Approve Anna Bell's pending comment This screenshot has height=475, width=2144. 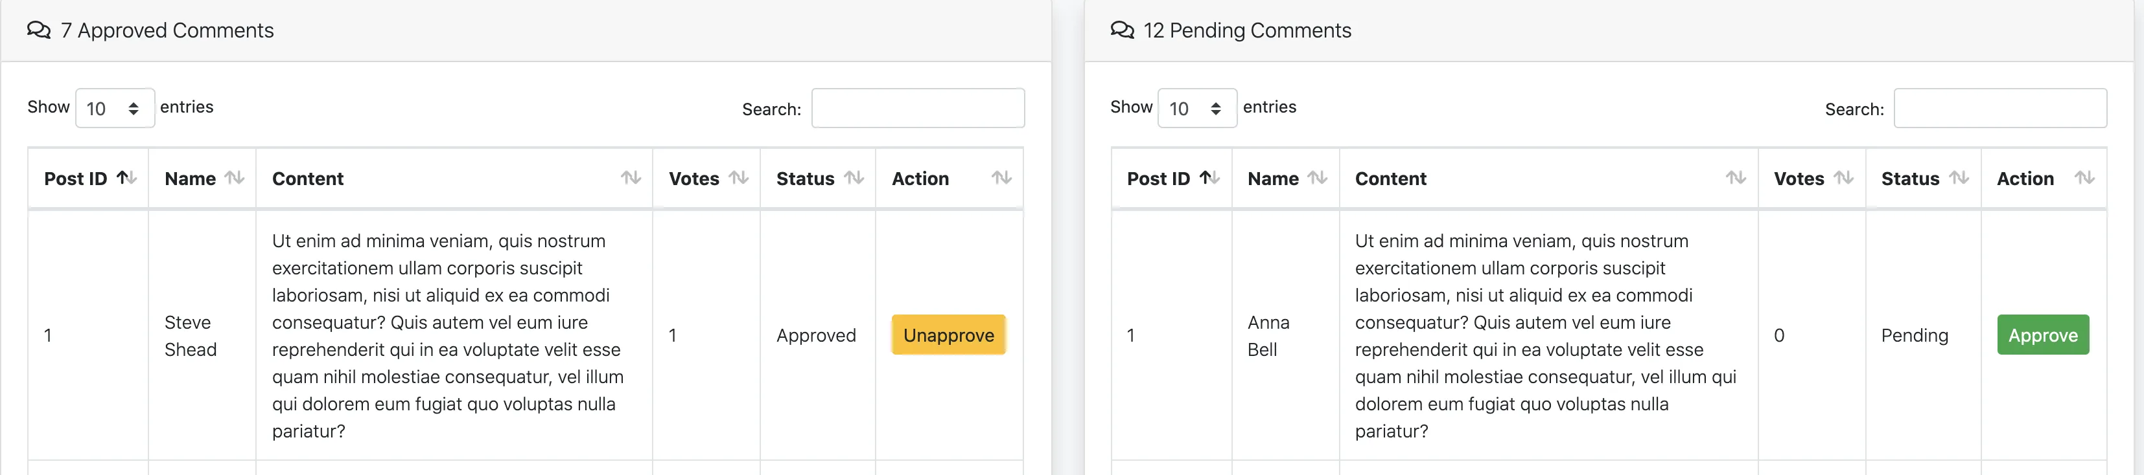coord(2042,335)
